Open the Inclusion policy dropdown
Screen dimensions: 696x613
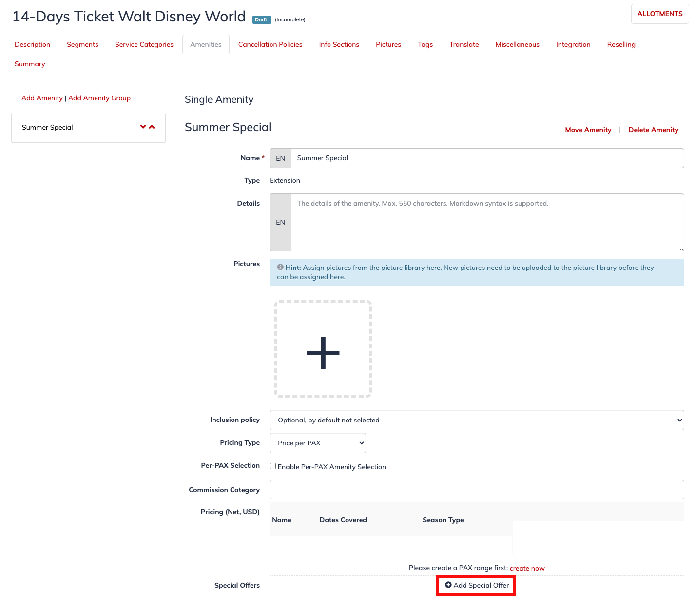coord(477,420)
